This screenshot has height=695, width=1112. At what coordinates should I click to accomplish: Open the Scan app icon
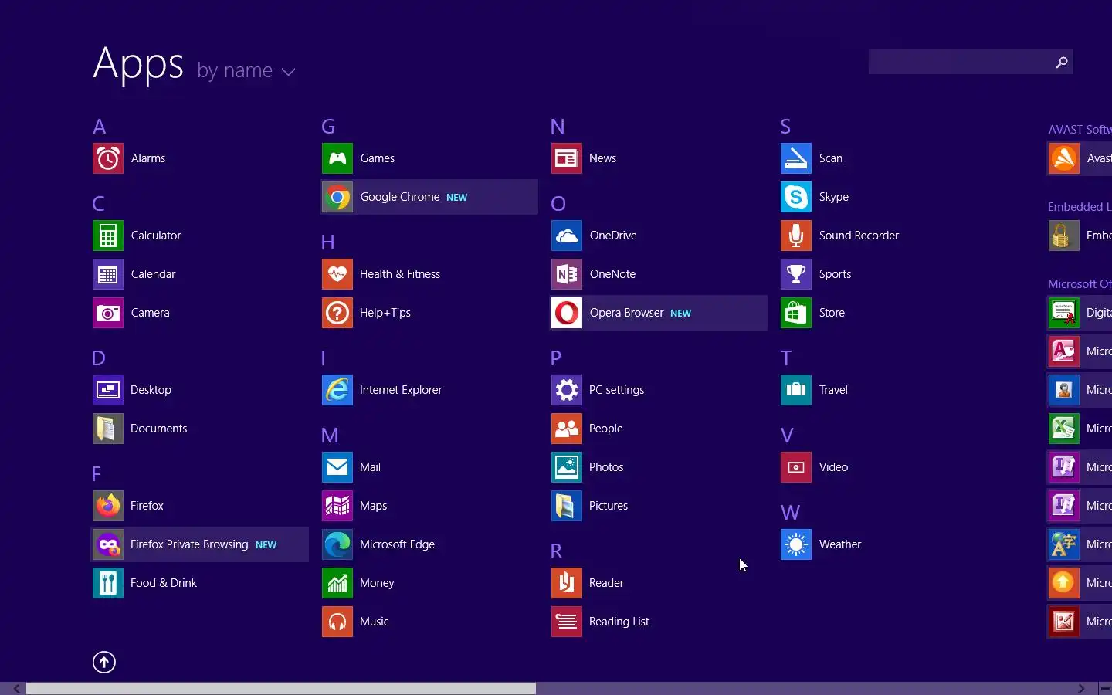(796, 158)
